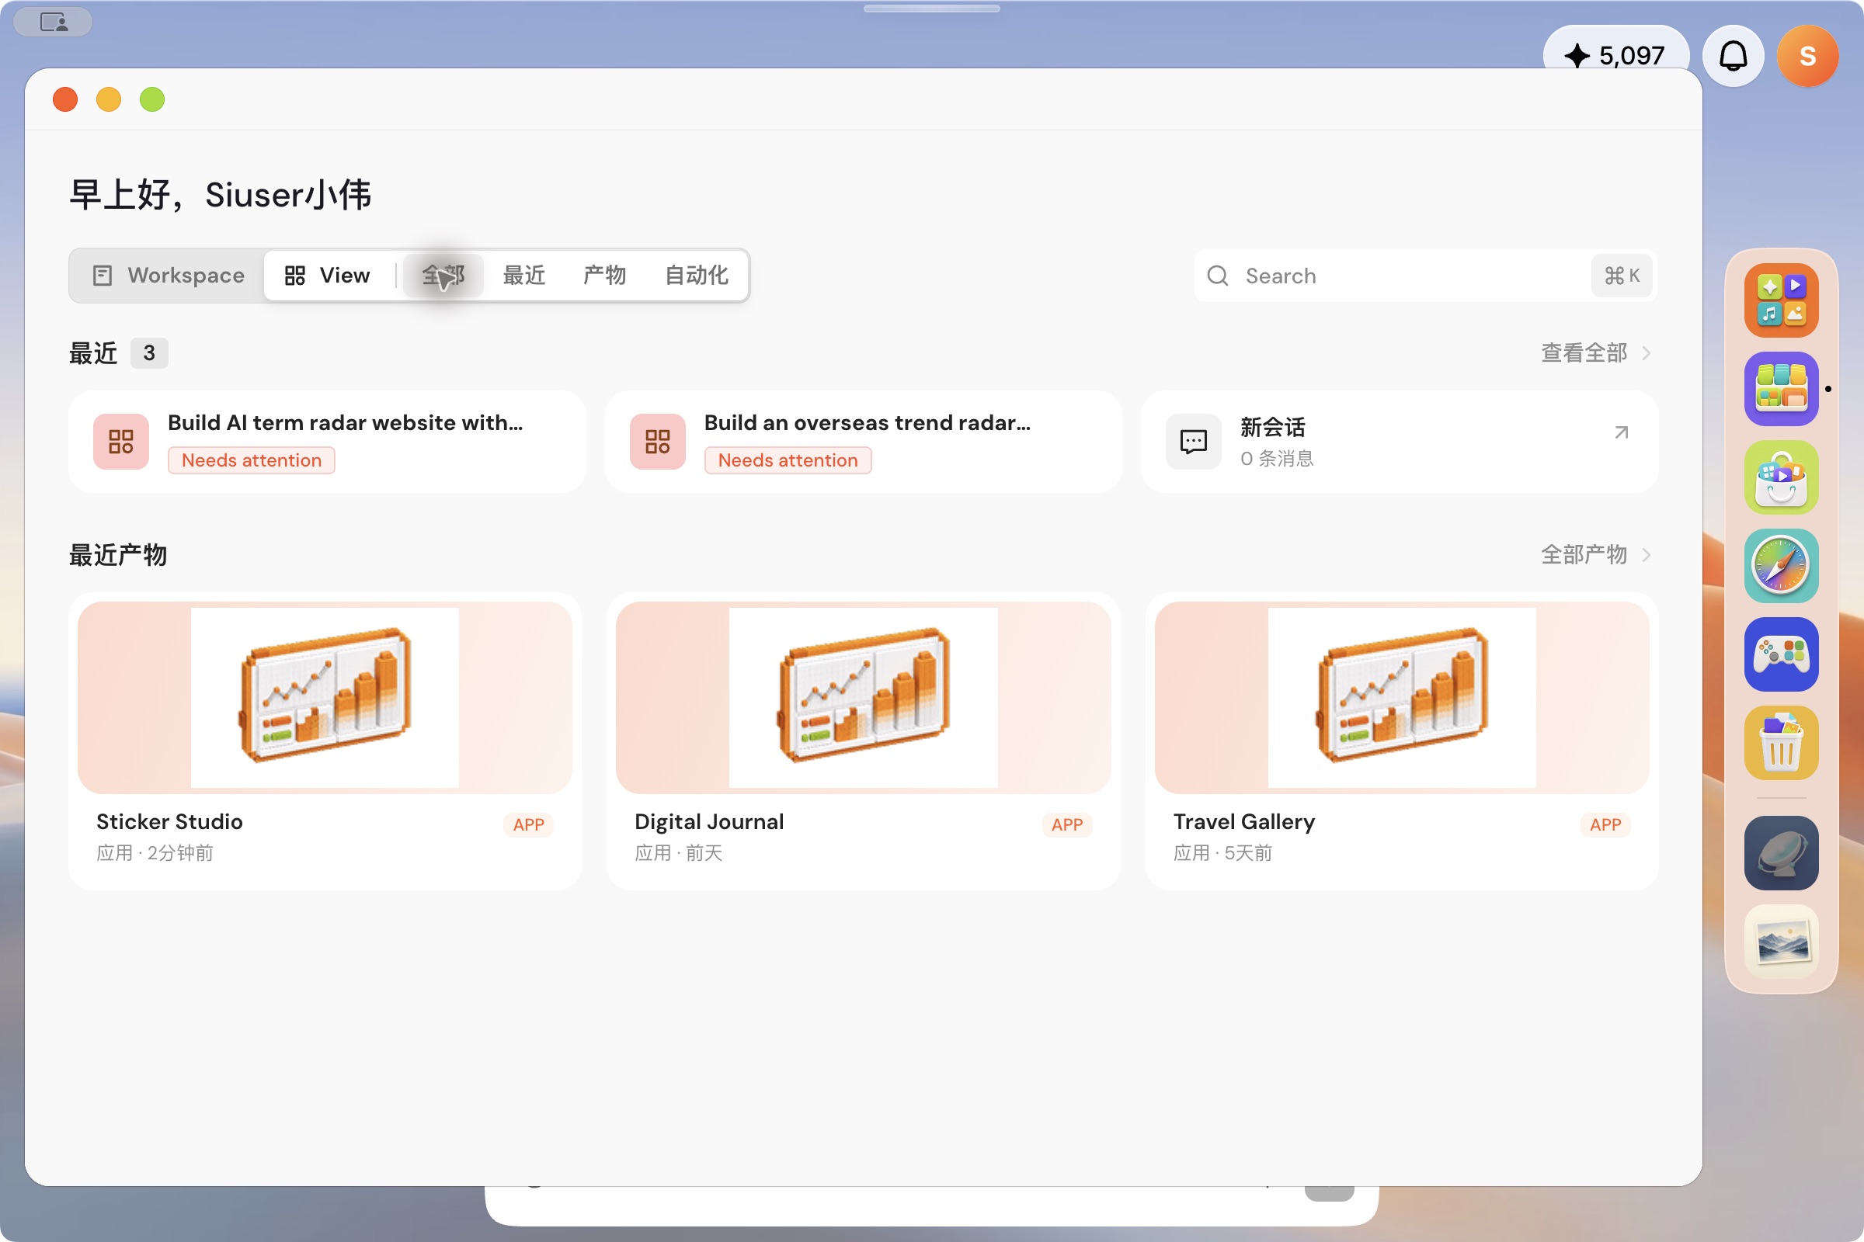Click the Search field
The height and width of the screenshot is (1242, 1864).
[x=1425, y=276]
